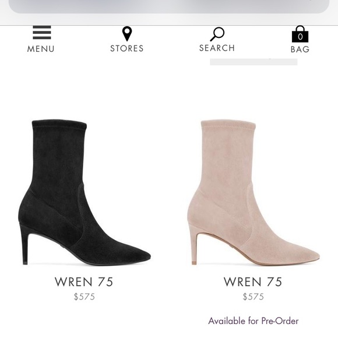Viewport: 338px width, 338px height.
Task: Click the gray bar below Search
Action: point(254,62)
